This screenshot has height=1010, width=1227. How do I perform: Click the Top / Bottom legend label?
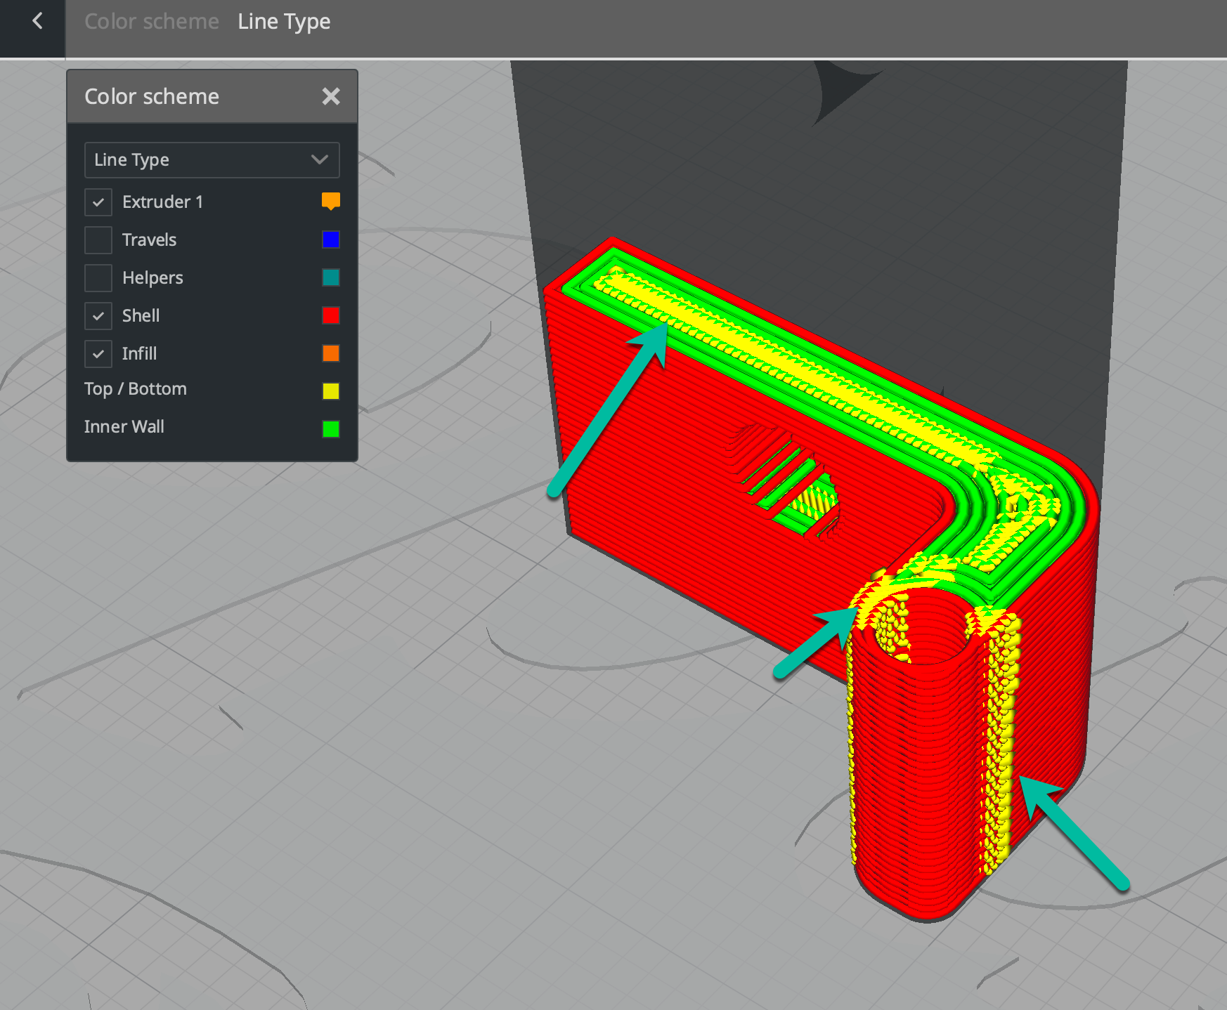[136, 389]
